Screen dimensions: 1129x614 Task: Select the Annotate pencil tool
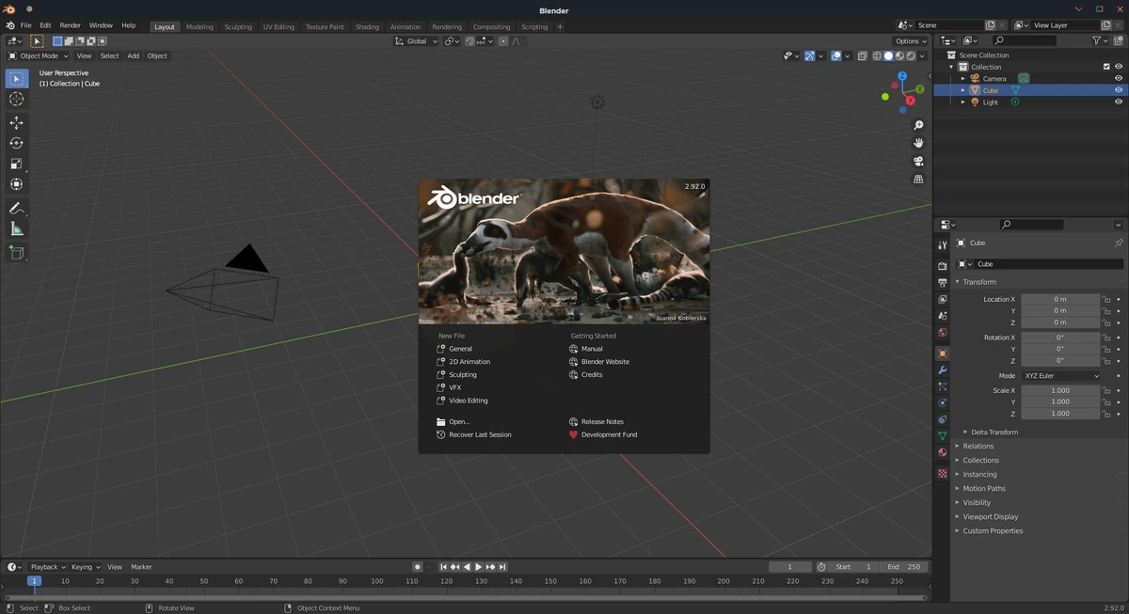16,209
